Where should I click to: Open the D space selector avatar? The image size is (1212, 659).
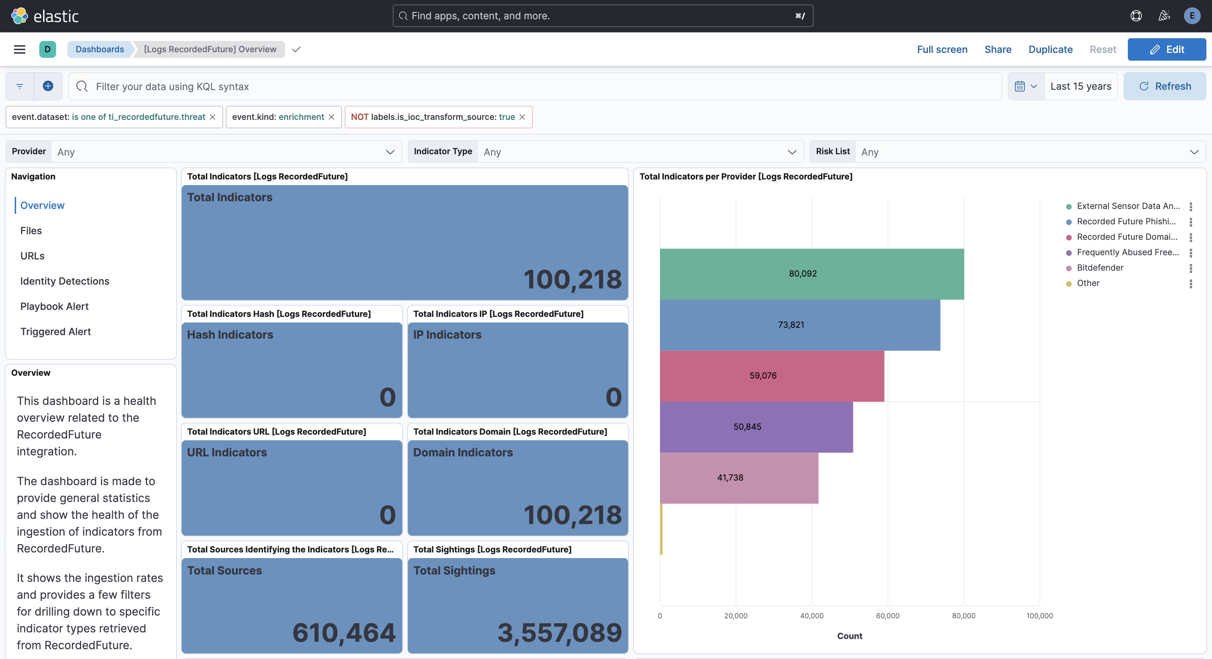point(48,49)
